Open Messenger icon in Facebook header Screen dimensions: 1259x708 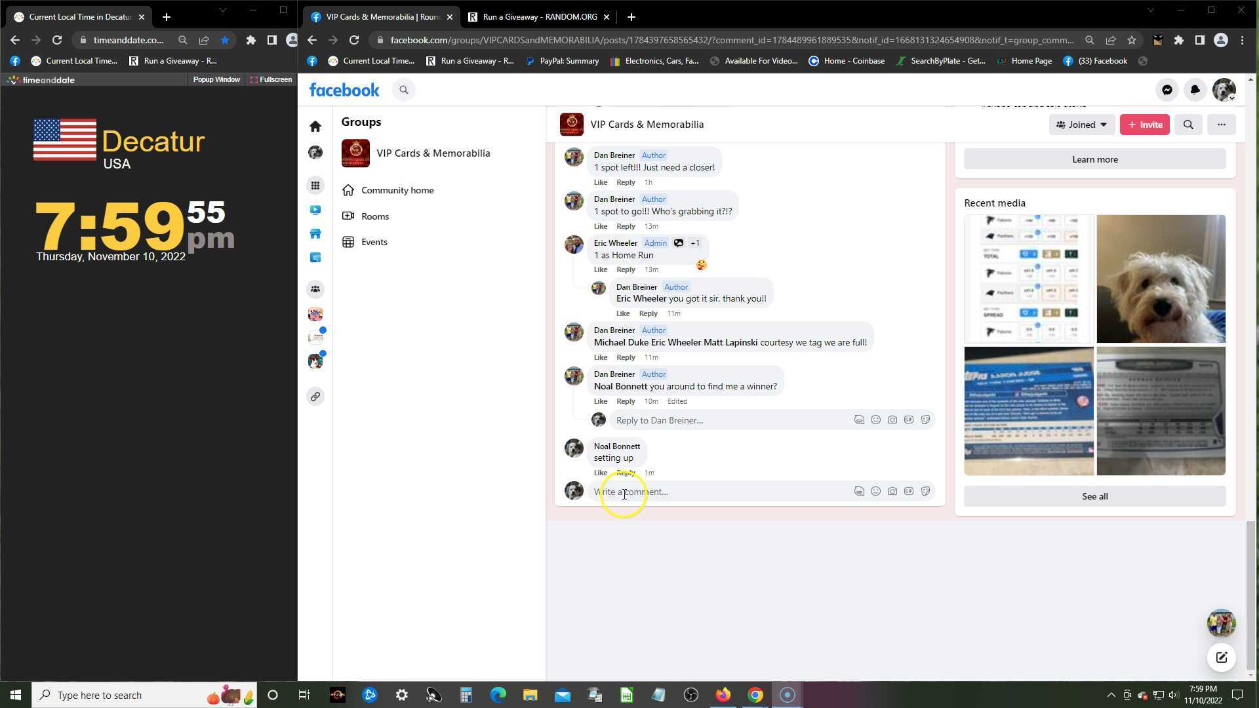[x=1167, y=90]
